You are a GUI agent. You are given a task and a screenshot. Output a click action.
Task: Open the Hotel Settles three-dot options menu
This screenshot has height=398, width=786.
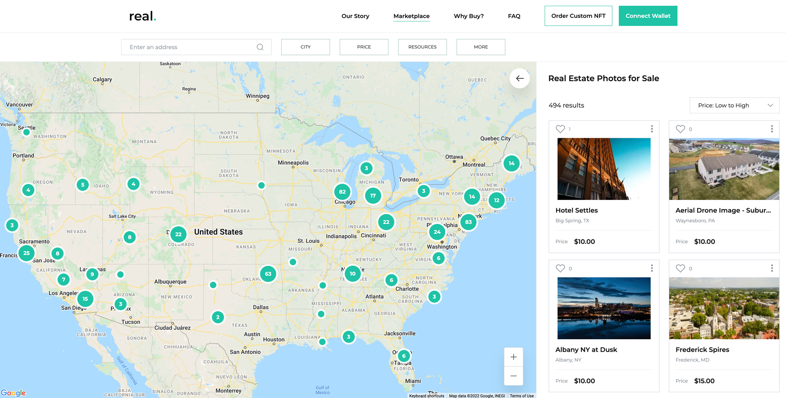coord(652,129)
